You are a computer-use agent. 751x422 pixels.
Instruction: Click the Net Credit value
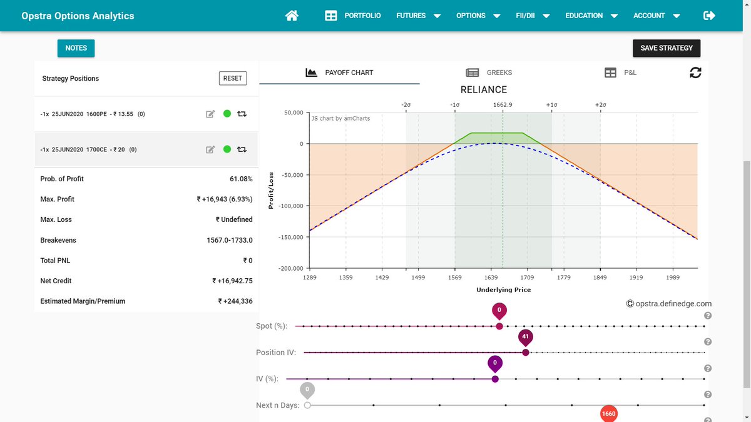(232, 281)
